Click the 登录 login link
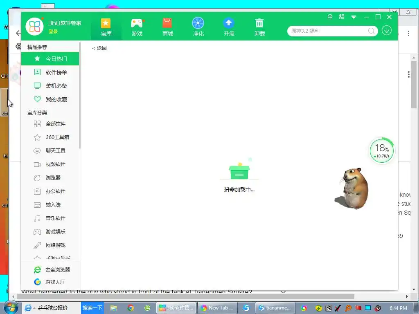Viewport: 419px width, 314px height. (x=53, y=31)
